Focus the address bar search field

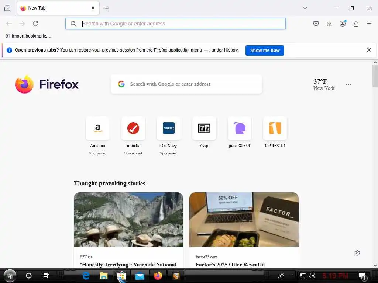pos(175,24)
